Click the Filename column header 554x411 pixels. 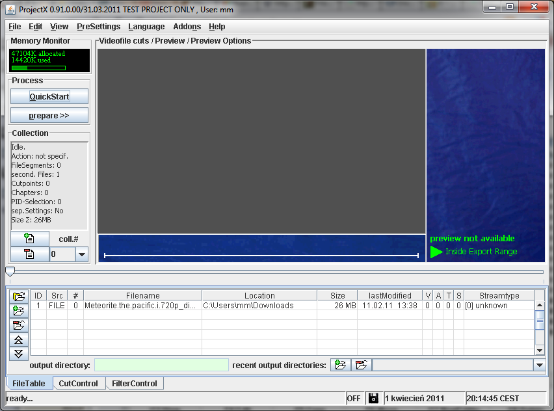click(x=143, y=295)
